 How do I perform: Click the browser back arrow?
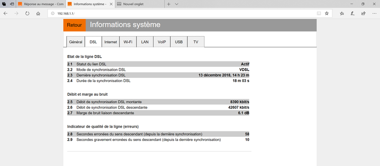(x=5, y=13)
